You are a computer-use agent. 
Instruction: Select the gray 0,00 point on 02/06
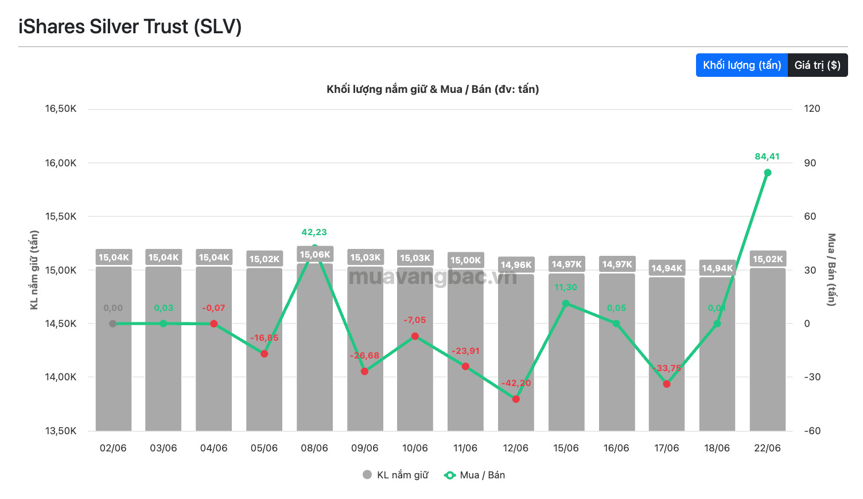click(x=113, y=323)
